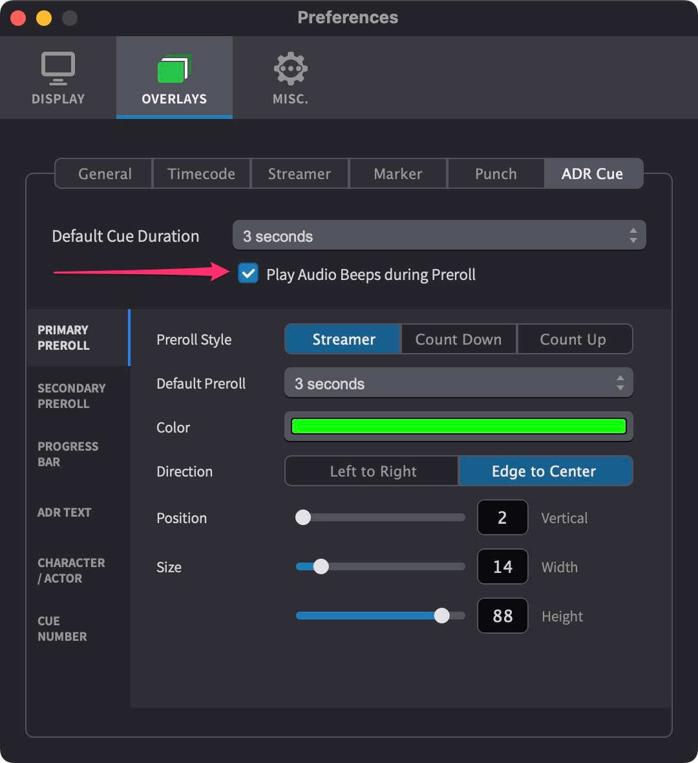Open the Progress Bar settings section
This screenshot has width=698, height=763.
click(x=79, y=454)
